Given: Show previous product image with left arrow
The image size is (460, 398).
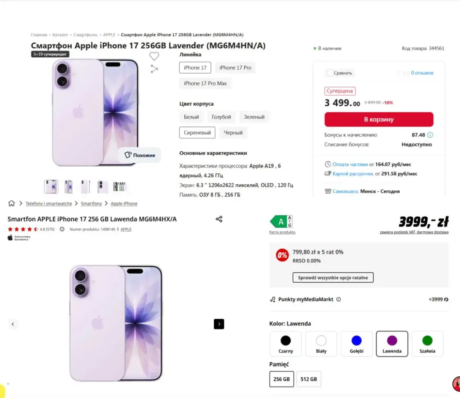Looking at the screenshot, I should [x=13, y=324].
